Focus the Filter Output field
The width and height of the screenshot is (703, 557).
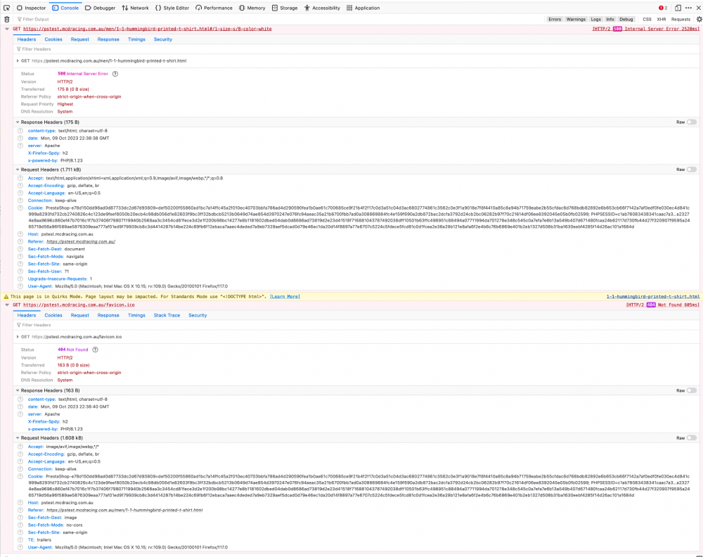[278, 19]
